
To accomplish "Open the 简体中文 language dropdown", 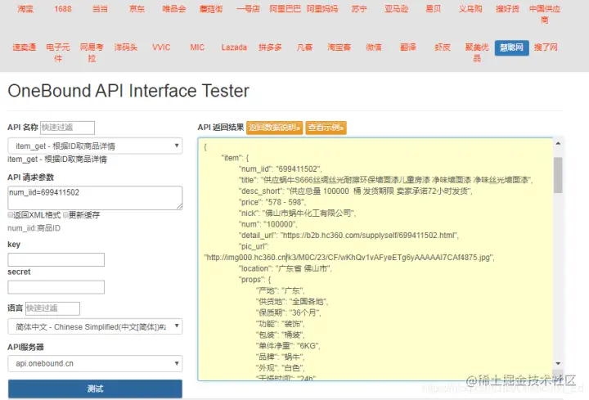I will [x=95, y=326].
